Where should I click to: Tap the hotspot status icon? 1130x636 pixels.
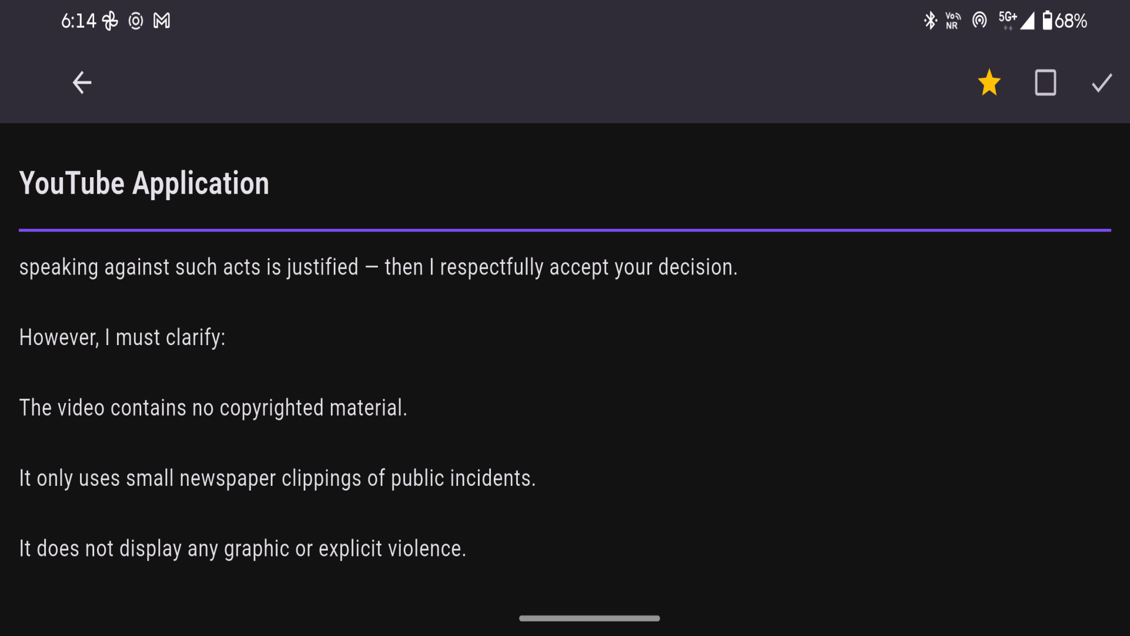tap(979, 21)
